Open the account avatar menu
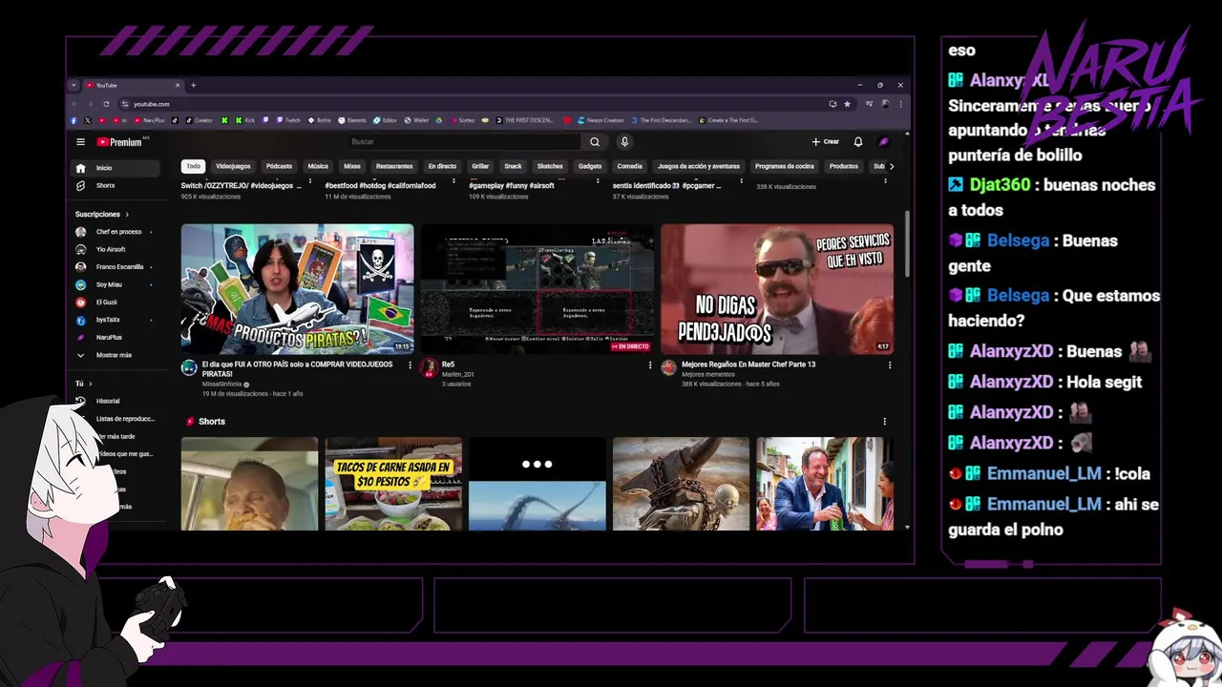 (x=884, y=142)
